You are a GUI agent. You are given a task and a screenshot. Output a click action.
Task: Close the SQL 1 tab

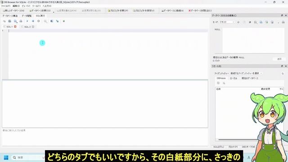(15, 27)
